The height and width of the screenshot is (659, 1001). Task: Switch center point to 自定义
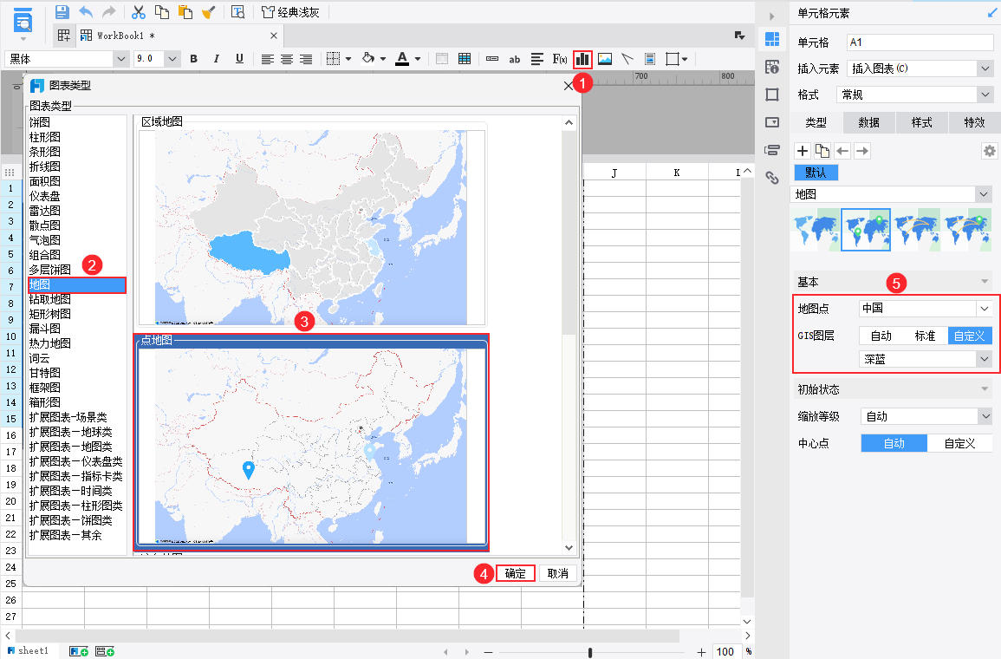[x=959, y=443]
